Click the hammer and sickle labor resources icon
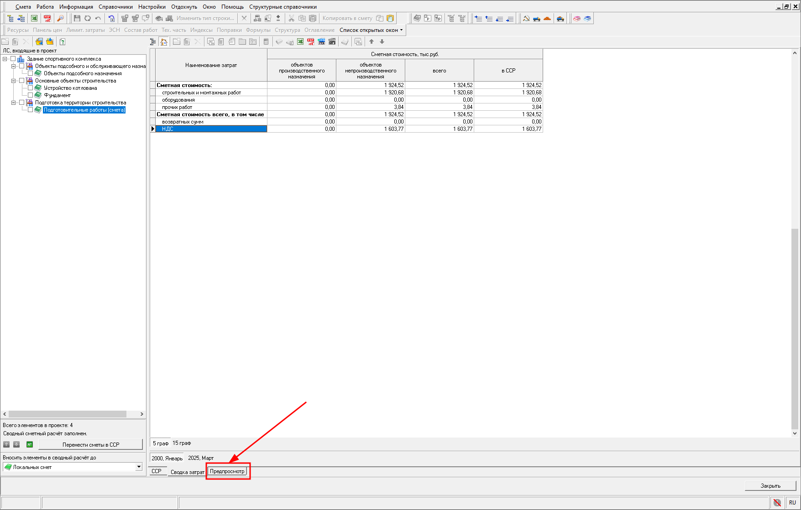 (x=526, y=18)
